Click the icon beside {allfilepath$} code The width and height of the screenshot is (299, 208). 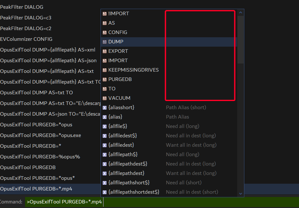(104, 155)
